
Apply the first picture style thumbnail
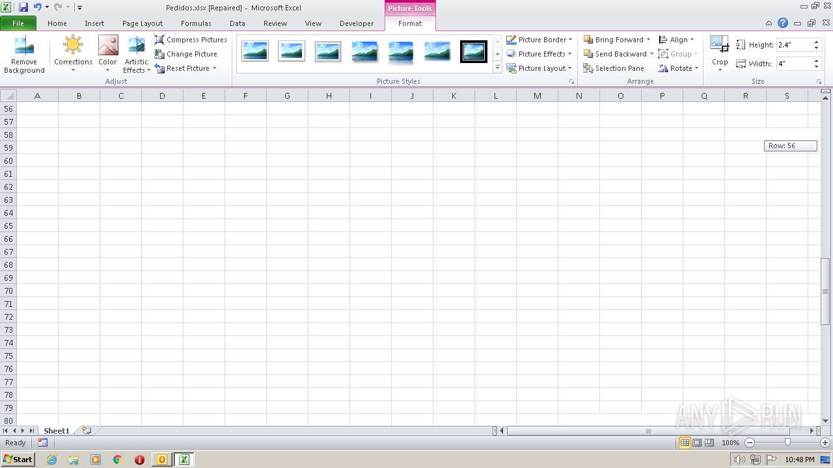tap(255, 51)
